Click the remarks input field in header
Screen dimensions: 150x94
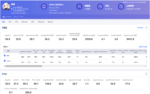coord(15,17)
